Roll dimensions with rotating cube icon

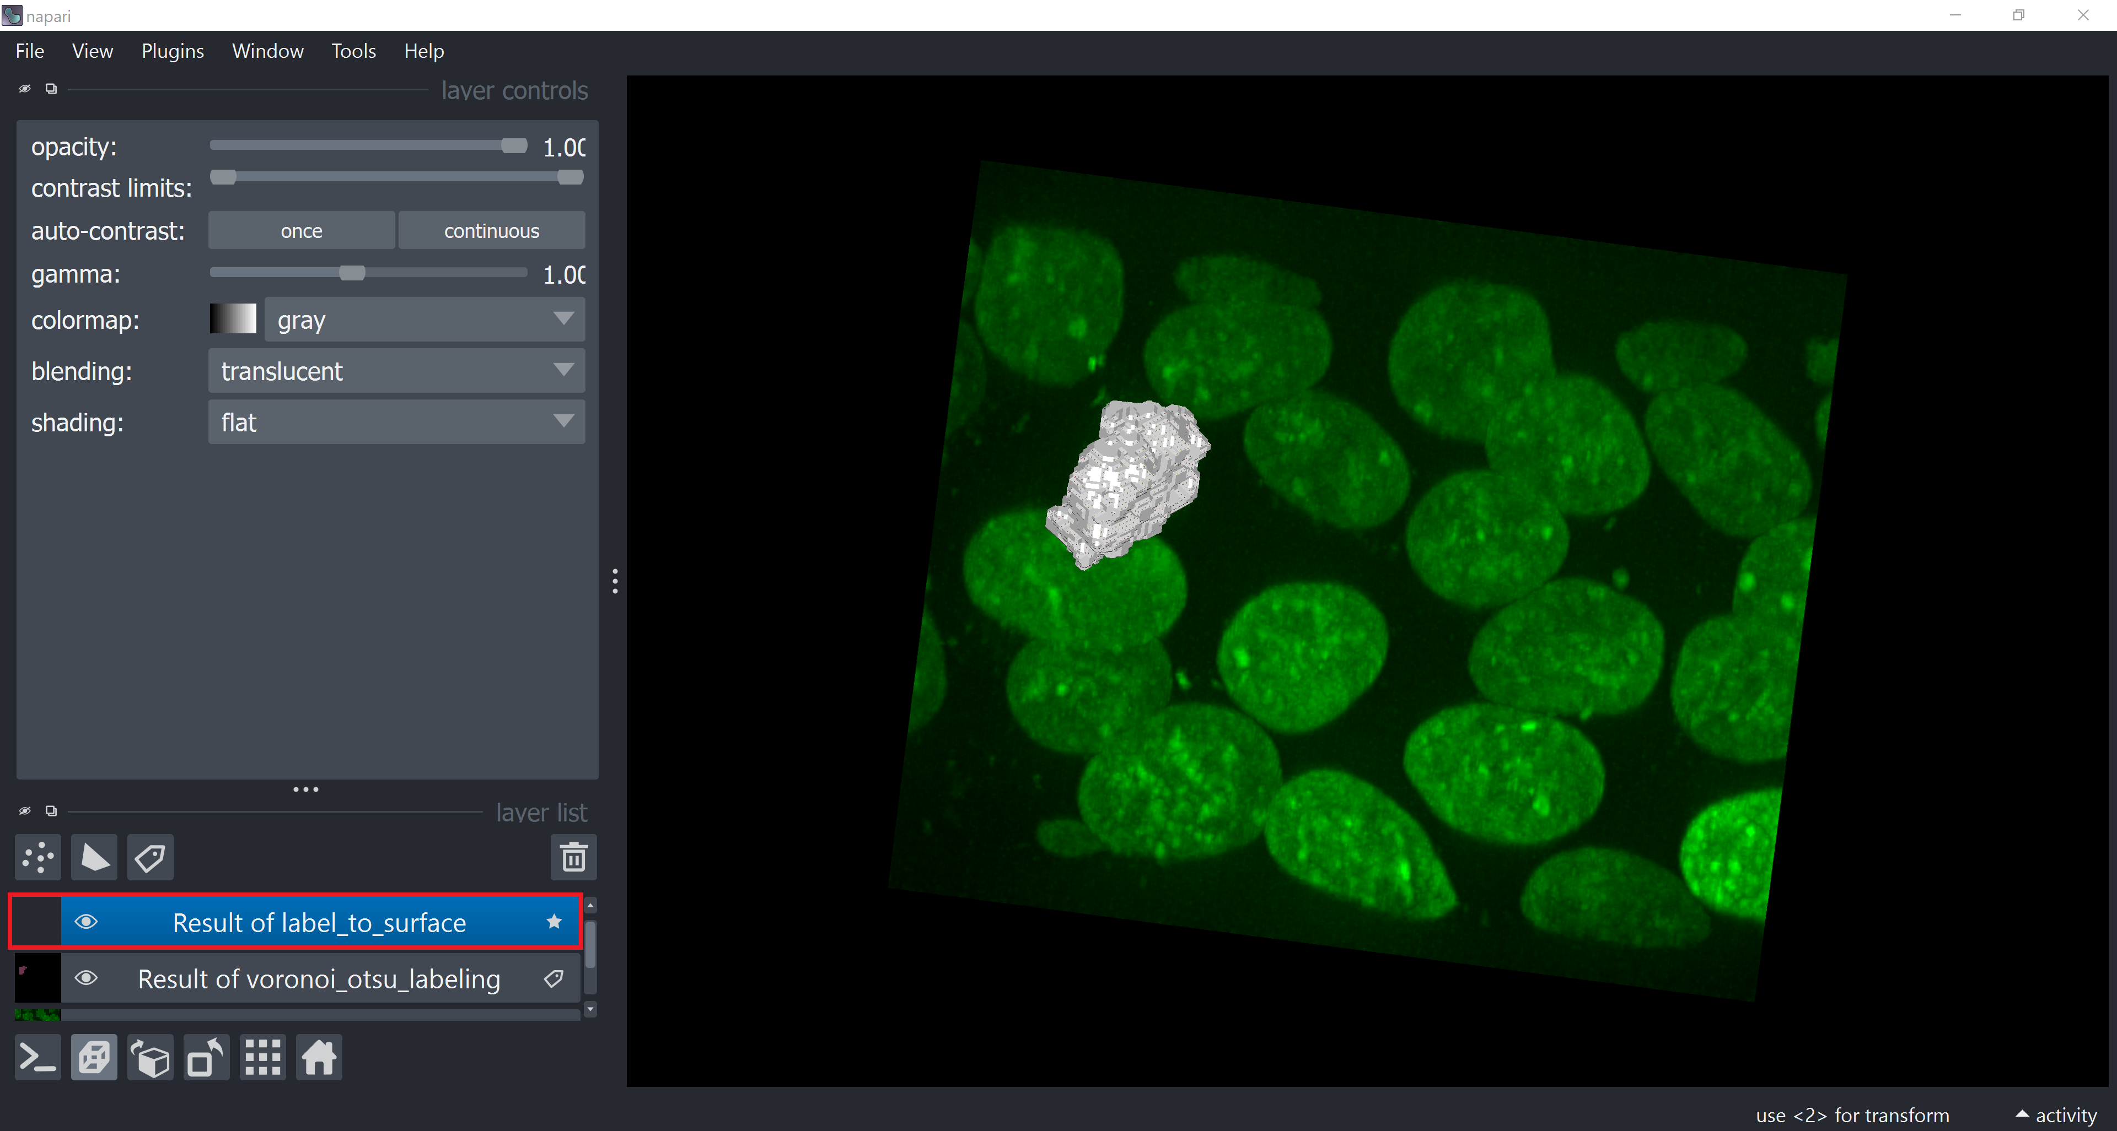(x=151, y=1057)
